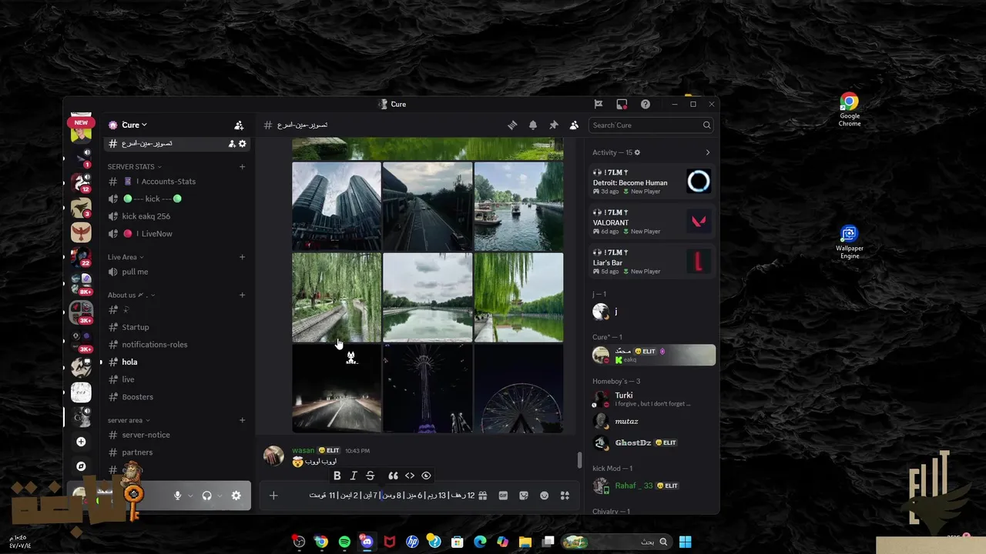Viewport: 986px width, 554px height.
Task: Open the GIF picker
Action: tap(503, 496)
